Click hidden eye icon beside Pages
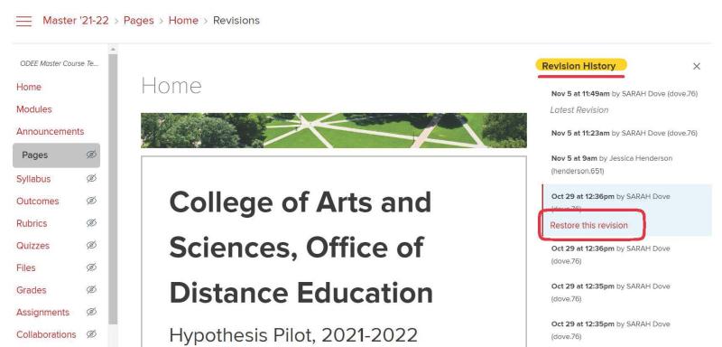The height and width of the screenshot is (347, 722). (91, 155)
